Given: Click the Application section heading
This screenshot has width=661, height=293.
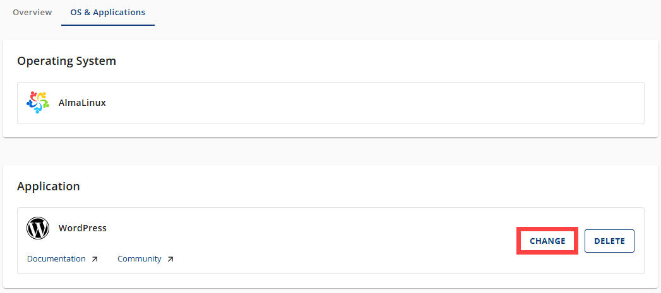Looking at the screenshot, I should (x=49, y=187).
